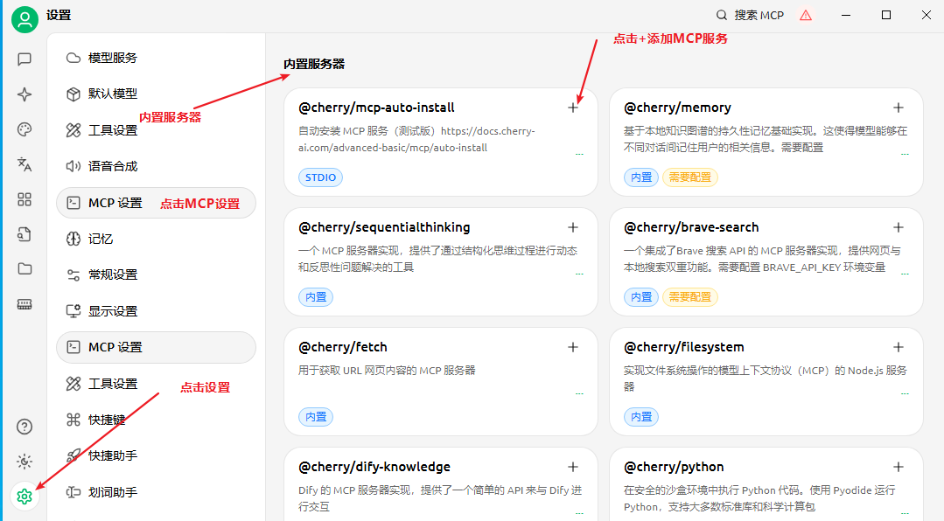
Task: Select 快捷键 in the settings menu
Action: click(107, 420)
